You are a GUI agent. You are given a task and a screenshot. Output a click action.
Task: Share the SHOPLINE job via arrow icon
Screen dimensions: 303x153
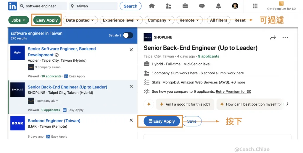tap(273, 37)
